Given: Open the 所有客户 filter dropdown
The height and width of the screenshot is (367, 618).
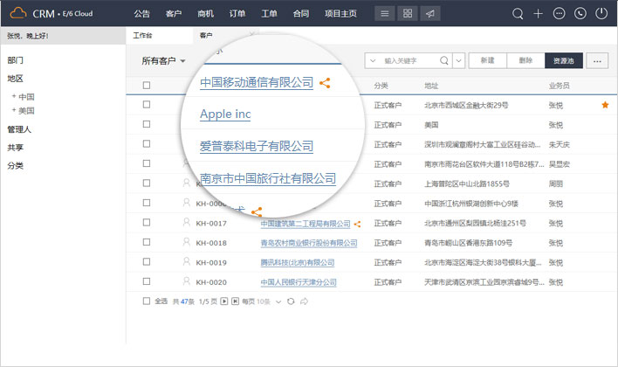Looking at the screenshot, I should (x=164, y=61).
